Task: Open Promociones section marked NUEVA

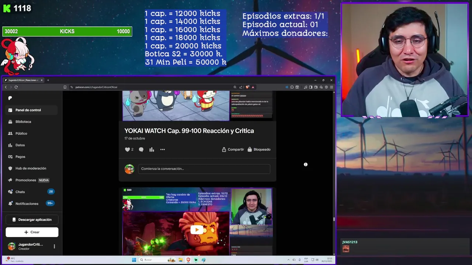Action: click(32, 180)
